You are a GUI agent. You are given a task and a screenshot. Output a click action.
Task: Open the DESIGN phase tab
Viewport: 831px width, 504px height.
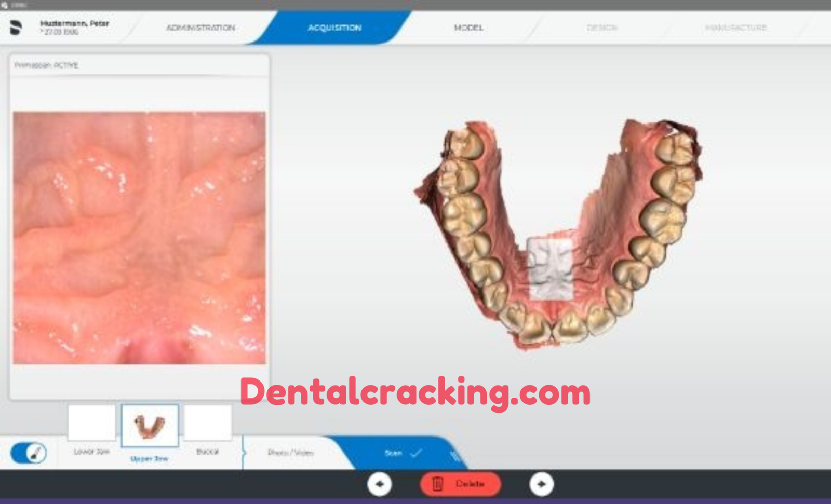click(602, 28)
